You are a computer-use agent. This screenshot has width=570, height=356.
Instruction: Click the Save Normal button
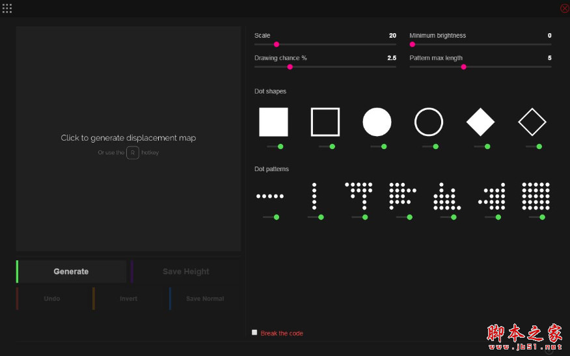[205, 299]
